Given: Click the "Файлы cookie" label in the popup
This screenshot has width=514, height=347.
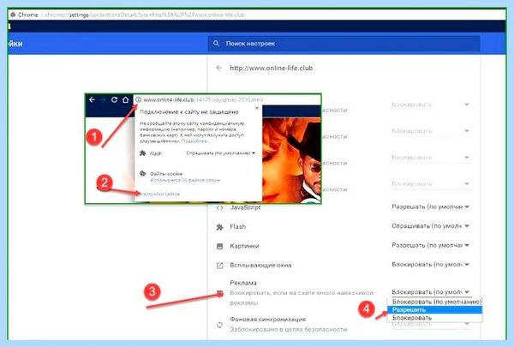Looking at the screenshot, I should tap(166, 174).
